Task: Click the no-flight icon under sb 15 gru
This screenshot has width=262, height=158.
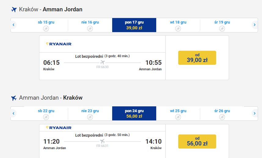Action: pos(46,29)
